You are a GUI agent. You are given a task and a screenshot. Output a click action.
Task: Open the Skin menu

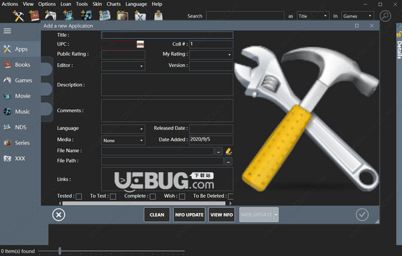97,4
